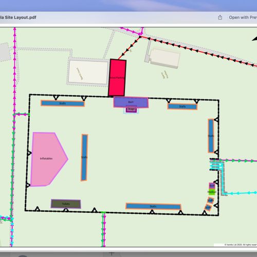Click the cream building near red route
The image size is (257, 257).
[x=165, y=58]
